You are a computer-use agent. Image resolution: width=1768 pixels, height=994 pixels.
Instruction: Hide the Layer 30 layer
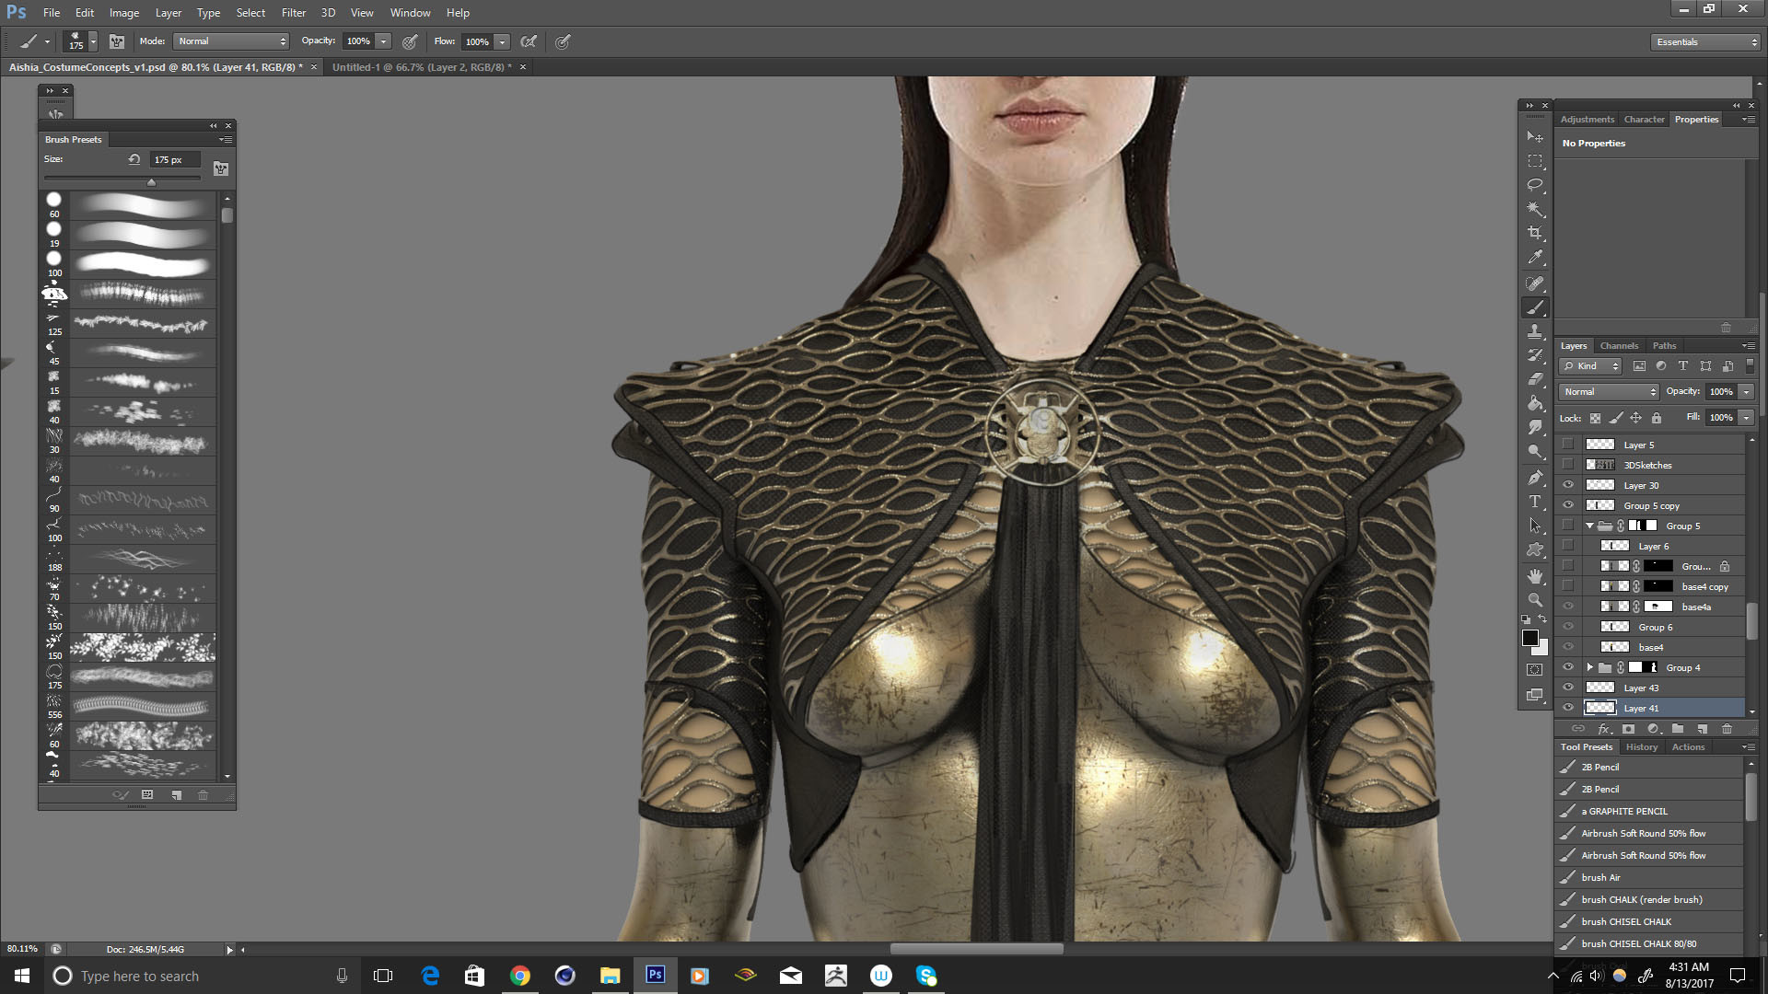pos(1568,485)
